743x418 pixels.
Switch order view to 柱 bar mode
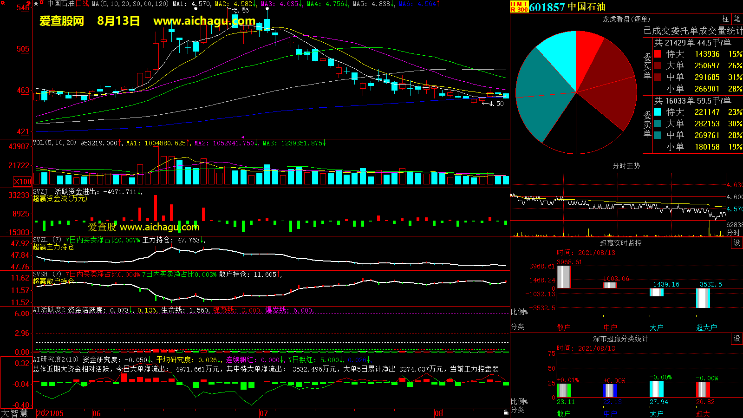725,19
